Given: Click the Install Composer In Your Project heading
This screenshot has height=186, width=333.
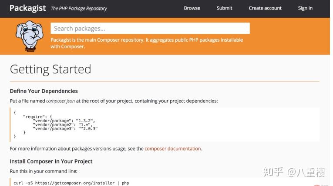Looking at the screenshot, I should (x=51, y=161).
